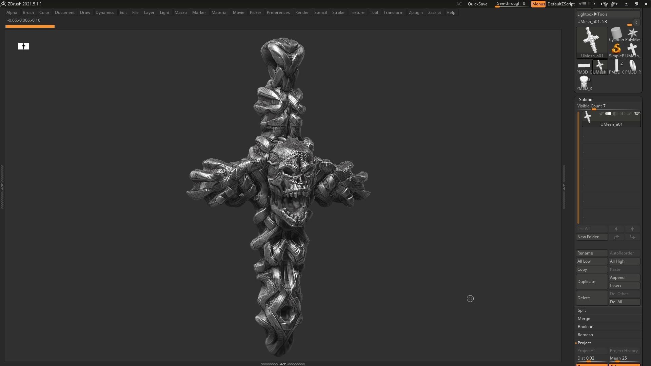This screenshot has width=651, height=366.
Task: Select the PolyMesh3D star tool
Action: (633, 35)
